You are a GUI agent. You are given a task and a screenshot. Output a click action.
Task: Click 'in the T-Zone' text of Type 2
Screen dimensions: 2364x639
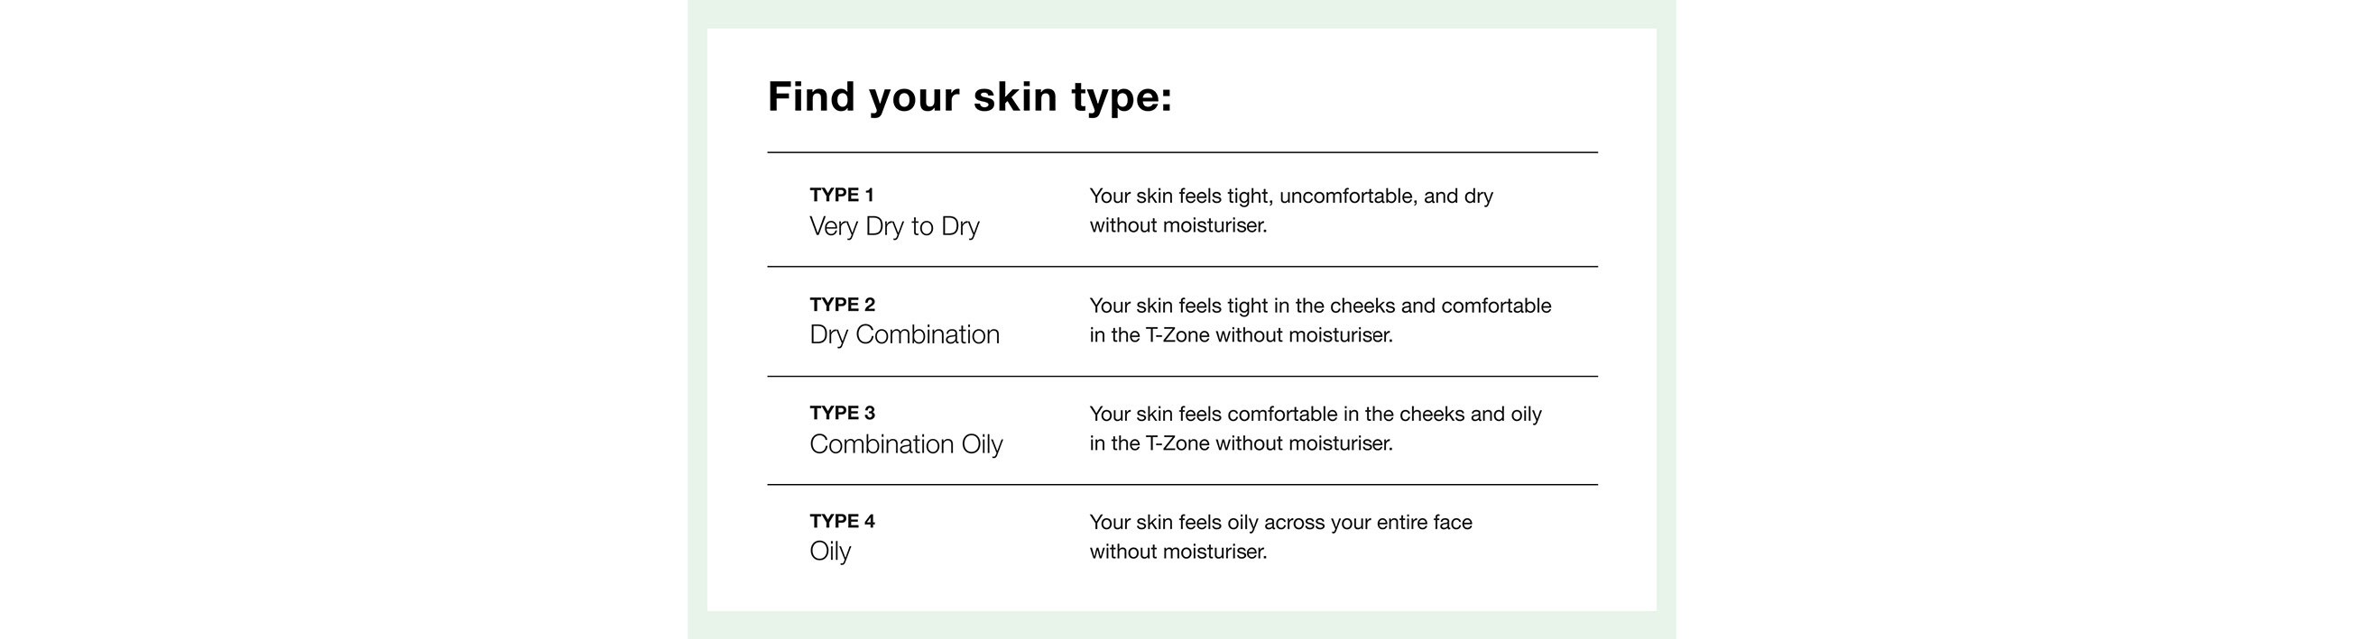pyautogui.click(x=1149, y=335)
